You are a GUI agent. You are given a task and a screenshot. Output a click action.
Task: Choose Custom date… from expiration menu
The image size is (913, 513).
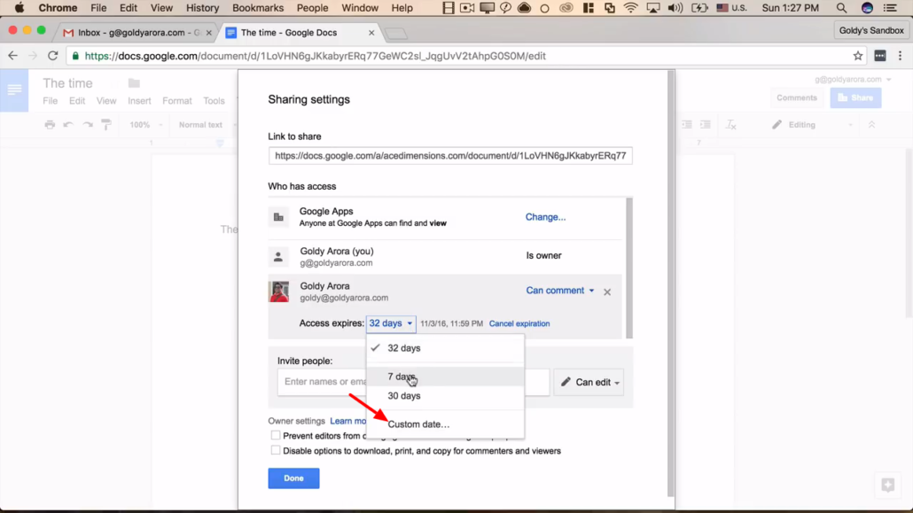[x=445, y=424]
